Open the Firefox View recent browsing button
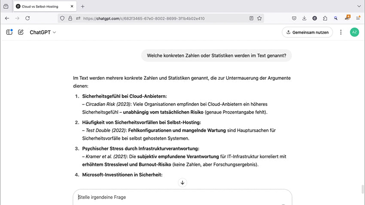Viewport: 365px width, 205px height. tap(6, 6)
